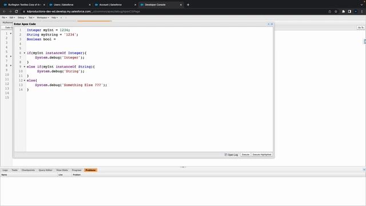Screen dimensions: 366x206
Task: Toggle fold arrow on background editor line 1
Action: (x=11, y=34)
